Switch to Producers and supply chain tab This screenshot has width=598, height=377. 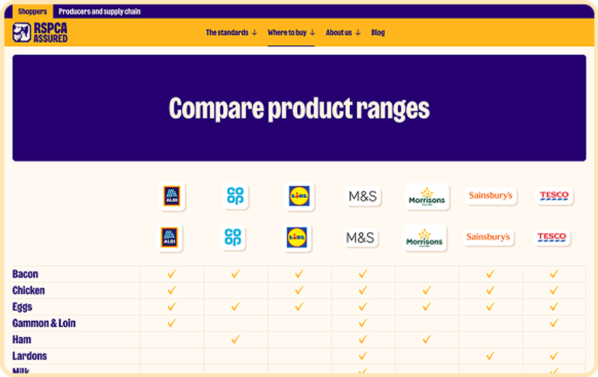click(99, 11)
